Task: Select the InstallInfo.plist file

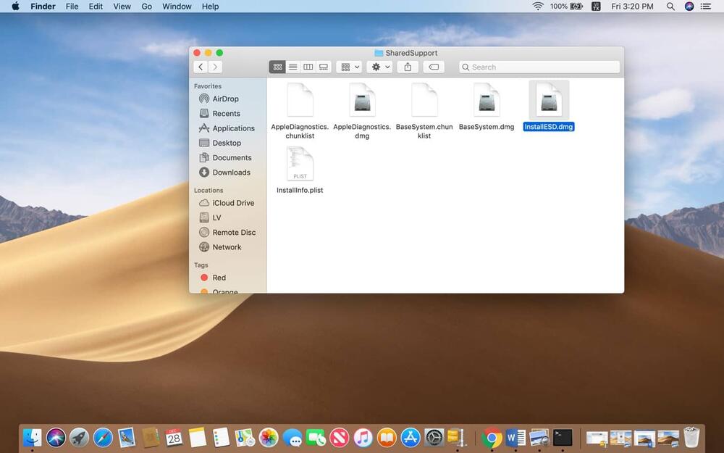Action: pos(300,164)
